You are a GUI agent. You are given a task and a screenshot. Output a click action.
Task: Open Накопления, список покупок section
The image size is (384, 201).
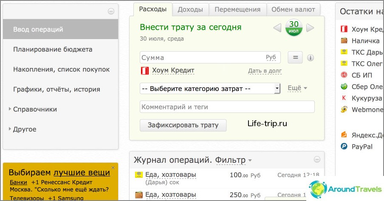pyautogui.click(x=62, y=69)
